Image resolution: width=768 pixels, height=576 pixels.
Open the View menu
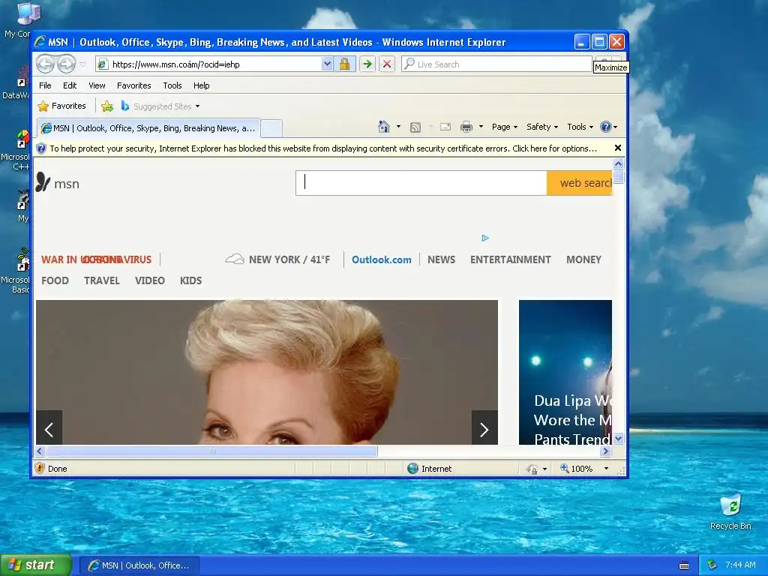97,85
